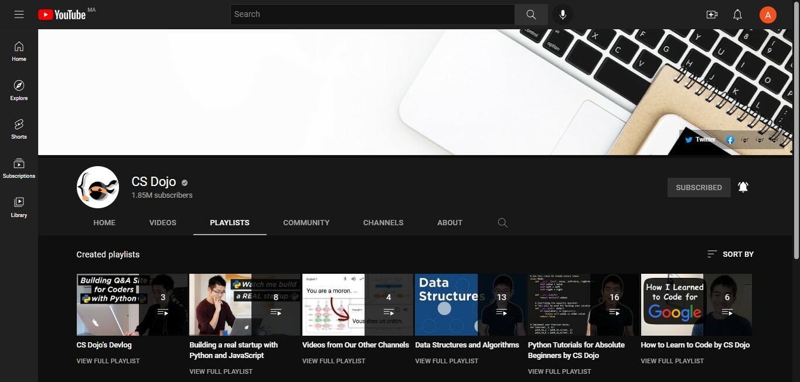
Task: Open Data Structures and Algorithms thumbnail
Action: (470, 305)
